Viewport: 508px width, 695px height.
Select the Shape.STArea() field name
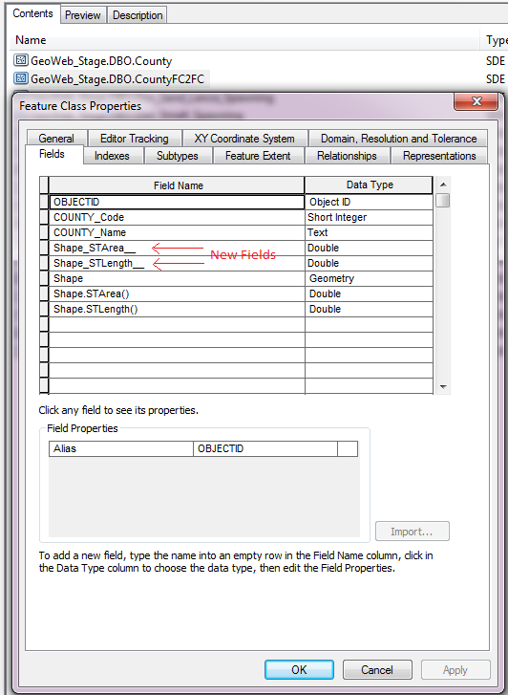pos(177,293)
